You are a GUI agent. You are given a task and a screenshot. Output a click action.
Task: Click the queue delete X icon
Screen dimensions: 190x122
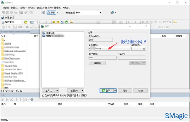11,100
